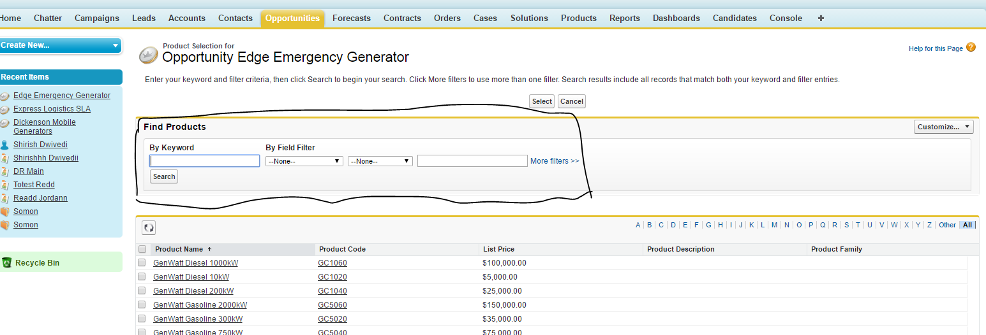
Task: Open GenWatt Gasoline 300kW product link
Action: 198,319
